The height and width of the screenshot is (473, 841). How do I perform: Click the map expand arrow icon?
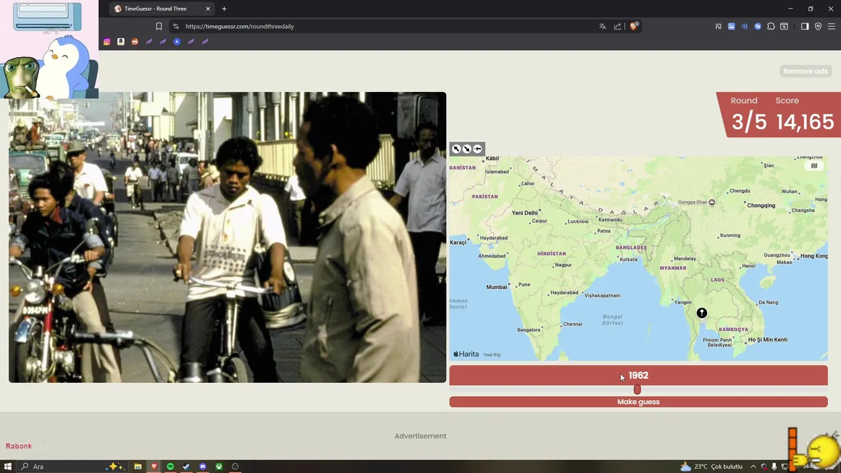click(x=457, y=148)
